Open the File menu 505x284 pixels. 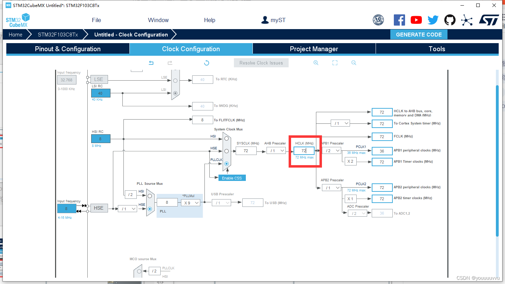(x=96, y=20)
